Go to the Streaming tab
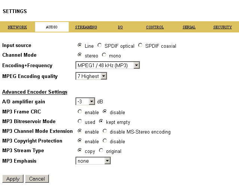The image size is (239, 191). [86, 27]
